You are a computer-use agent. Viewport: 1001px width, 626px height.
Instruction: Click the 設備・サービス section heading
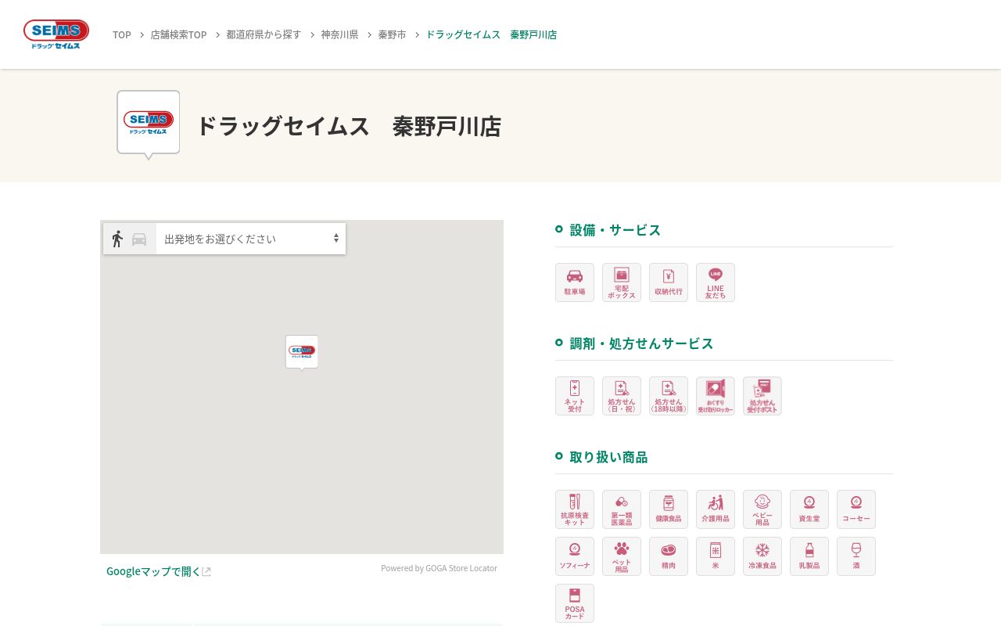point(615,229)
